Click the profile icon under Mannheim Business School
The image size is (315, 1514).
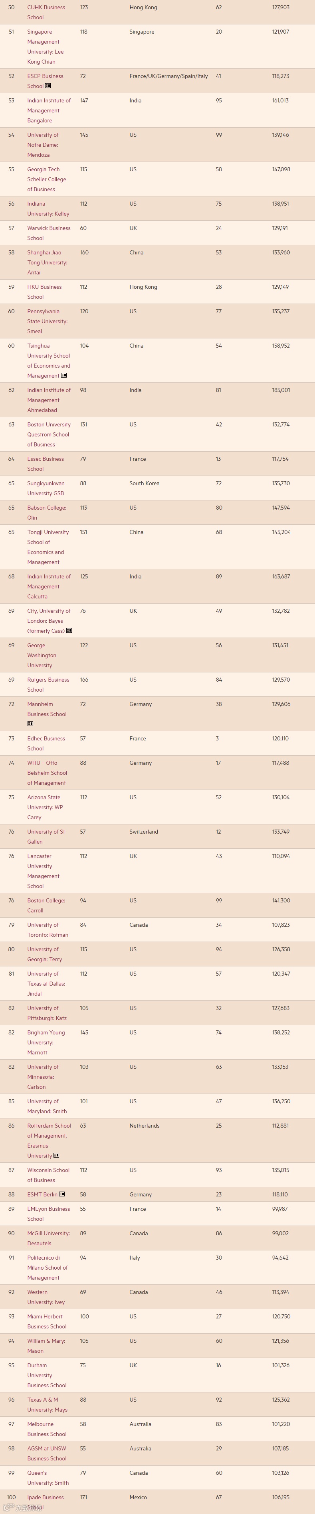[x=30, y=724]
